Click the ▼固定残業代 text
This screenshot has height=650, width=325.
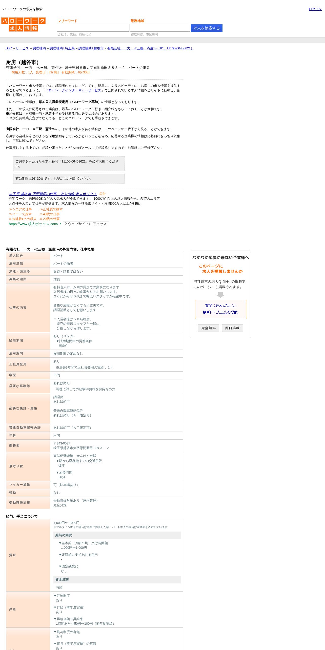(x=68, y=566)
